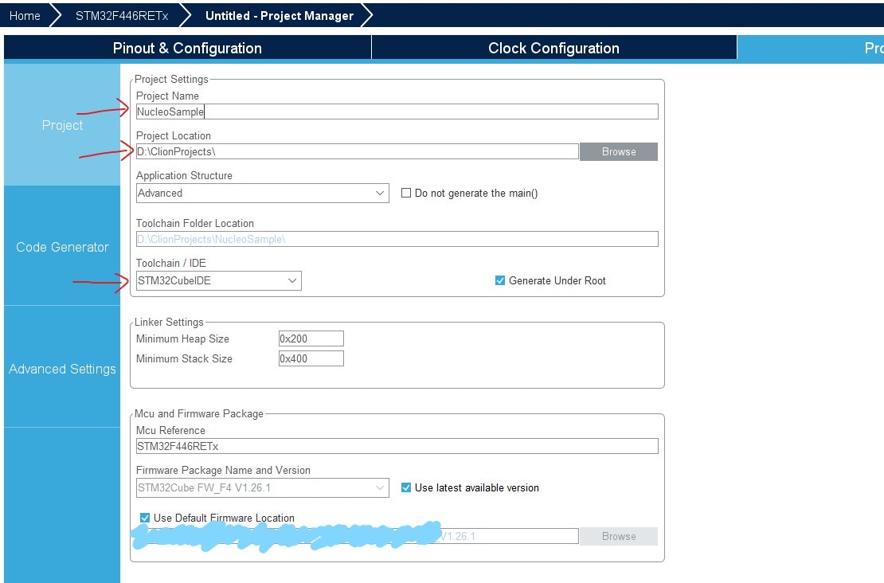Open the Firmware Package Name and Version dropdown
Viewport: 884px width, 583px height.
point(262,487)
